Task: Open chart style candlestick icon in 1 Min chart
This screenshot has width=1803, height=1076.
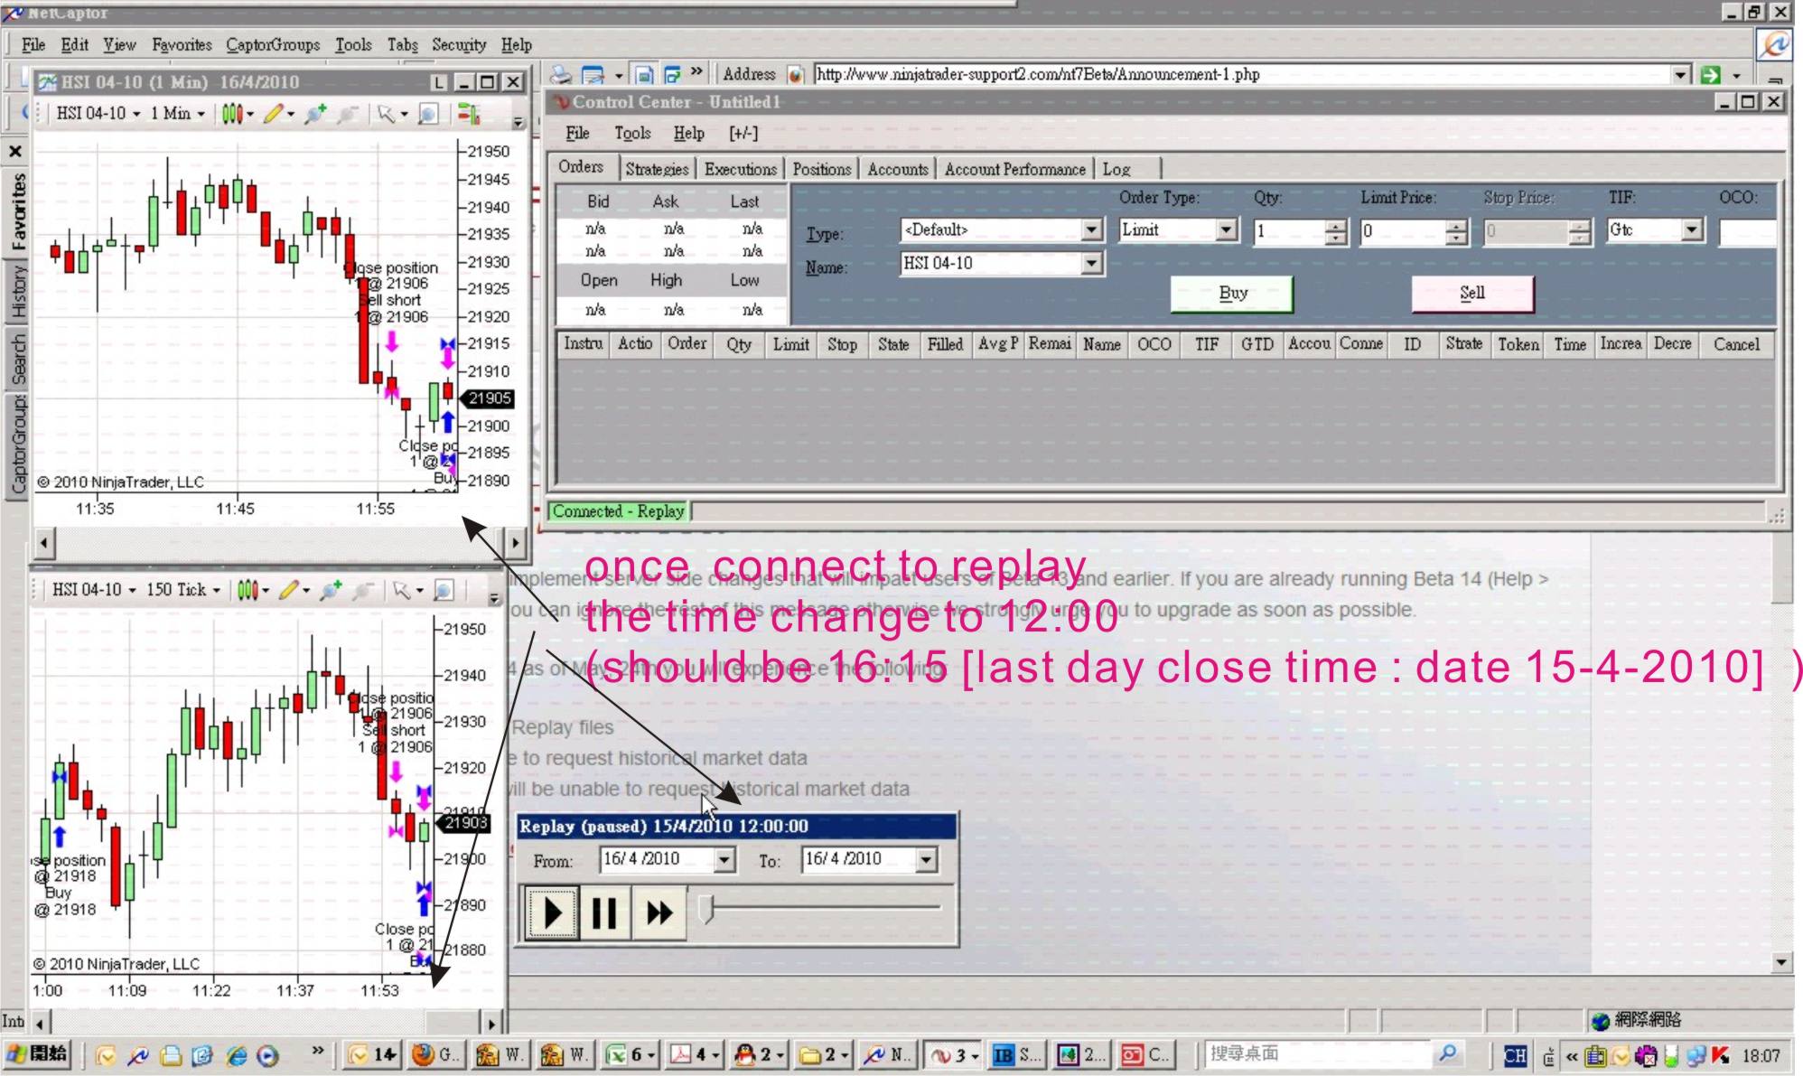Action: tap(233, 114)
